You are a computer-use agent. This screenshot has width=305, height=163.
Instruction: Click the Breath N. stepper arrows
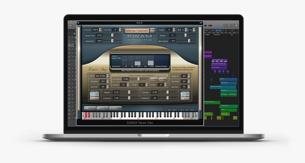189,76
